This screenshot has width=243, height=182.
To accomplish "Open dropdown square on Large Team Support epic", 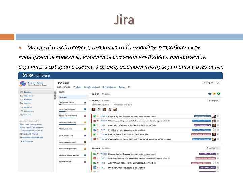I will pyautogui.click(x=85, y=109).
